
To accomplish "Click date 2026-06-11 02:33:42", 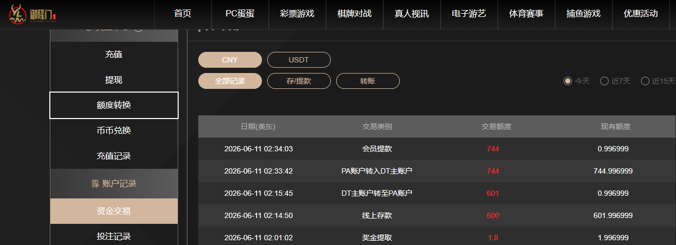I will (x=258, y=171).
